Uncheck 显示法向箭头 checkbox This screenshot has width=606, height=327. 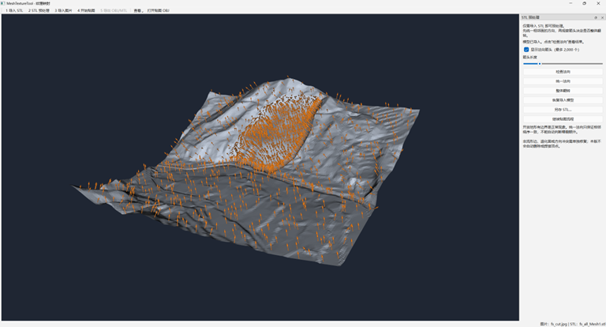pyautogui.click(x=526, y=50)
